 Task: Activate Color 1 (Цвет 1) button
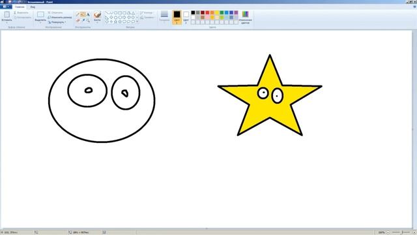coord(177,18)
